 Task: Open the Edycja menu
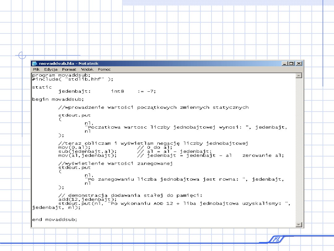(x=51, y=69)
